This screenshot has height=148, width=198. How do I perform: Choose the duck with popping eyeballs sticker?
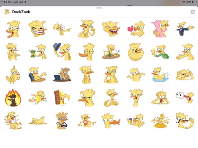tap(185, 98)
